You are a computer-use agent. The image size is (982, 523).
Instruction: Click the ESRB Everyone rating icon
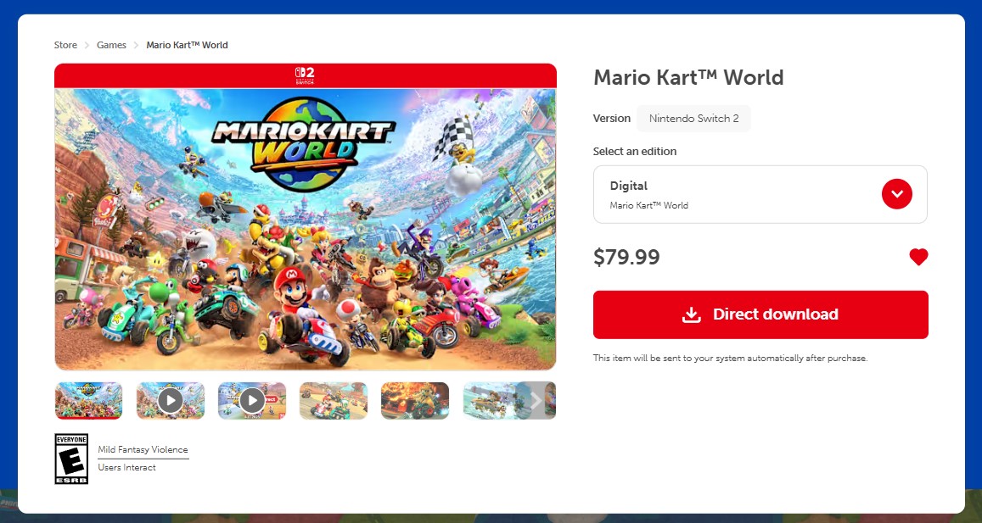(71, 459)
